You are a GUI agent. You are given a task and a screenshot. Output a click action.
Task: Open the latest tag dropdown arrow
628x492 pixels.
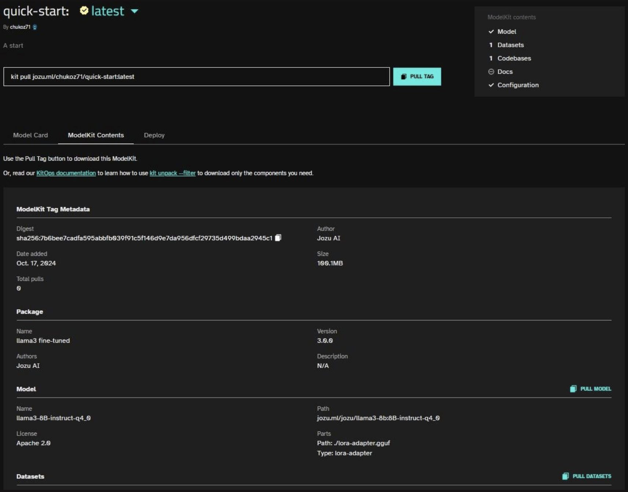click(135, 11)
